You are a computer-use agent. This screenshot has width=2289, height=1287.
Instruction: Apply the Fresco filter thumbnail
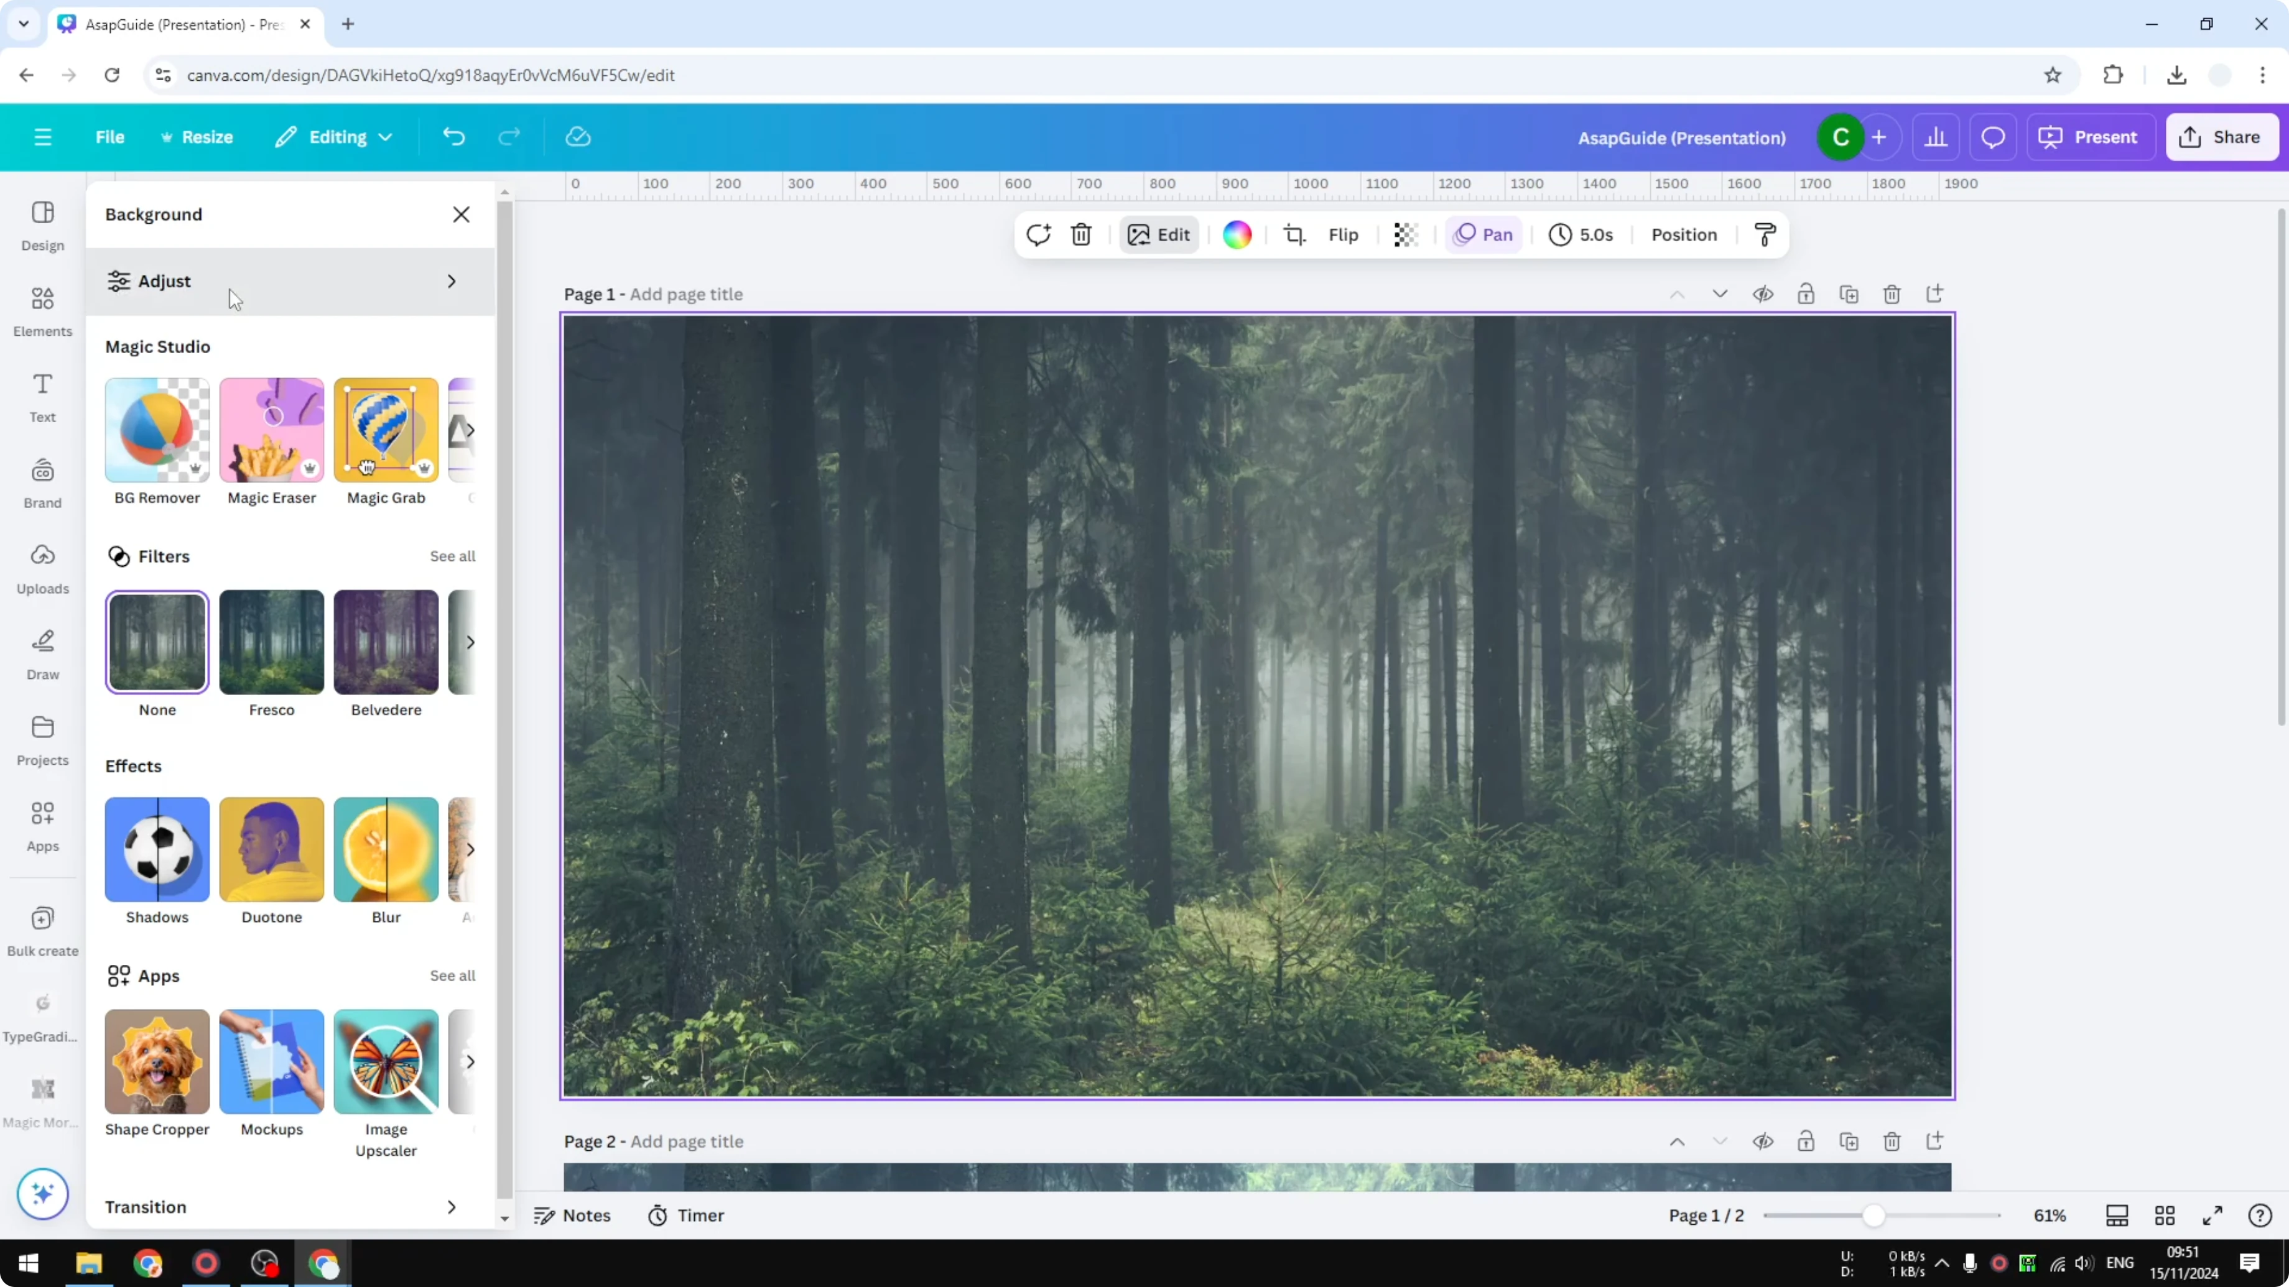[272, 641]
